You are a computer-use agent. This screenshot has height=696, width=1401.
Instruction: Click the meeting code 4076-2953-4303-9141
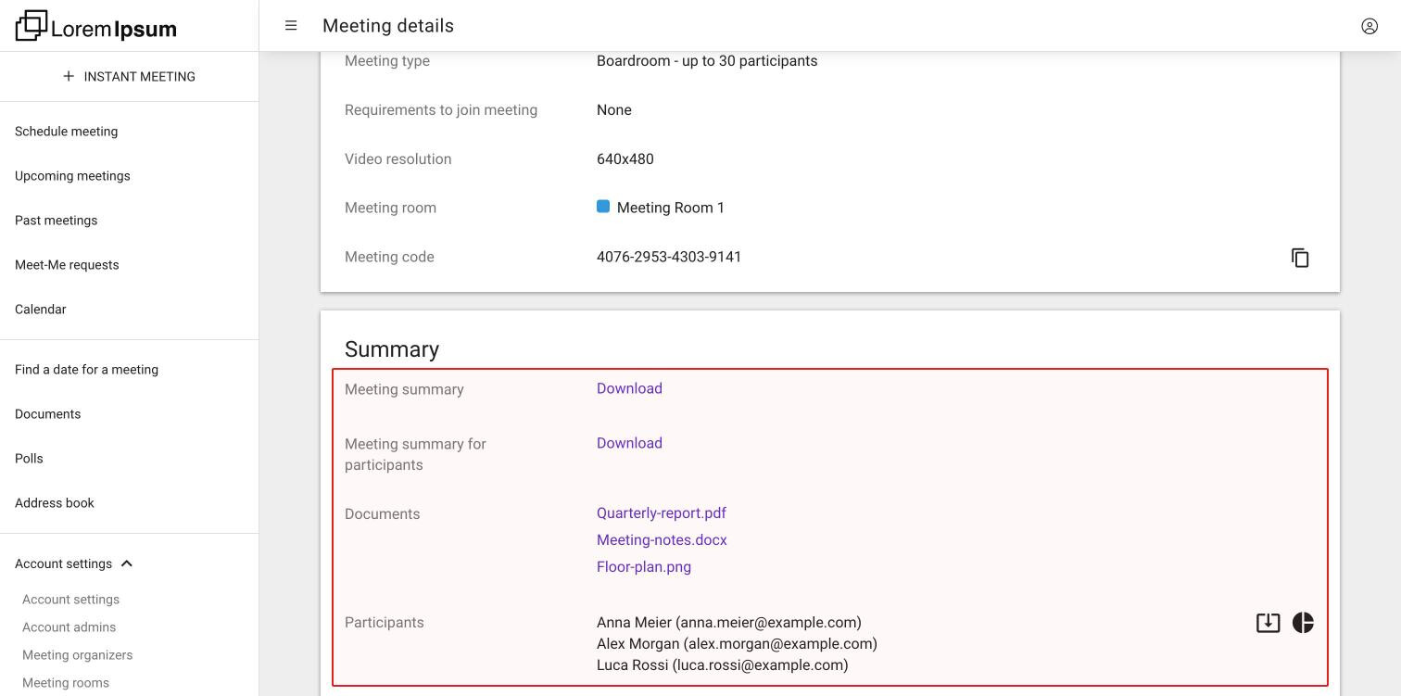tap(669, 257)
